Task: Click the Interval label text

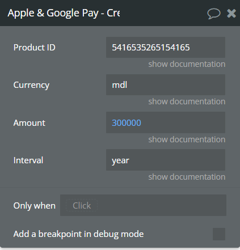Action: (28, 160)
